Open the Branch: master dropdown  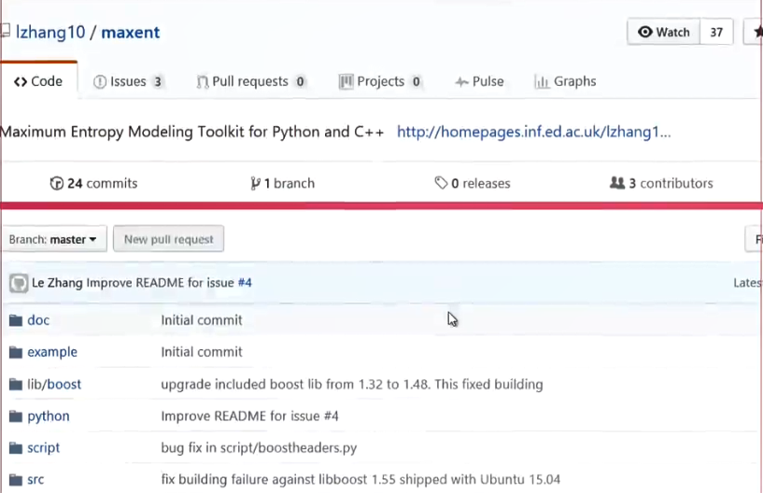point(53,239)
